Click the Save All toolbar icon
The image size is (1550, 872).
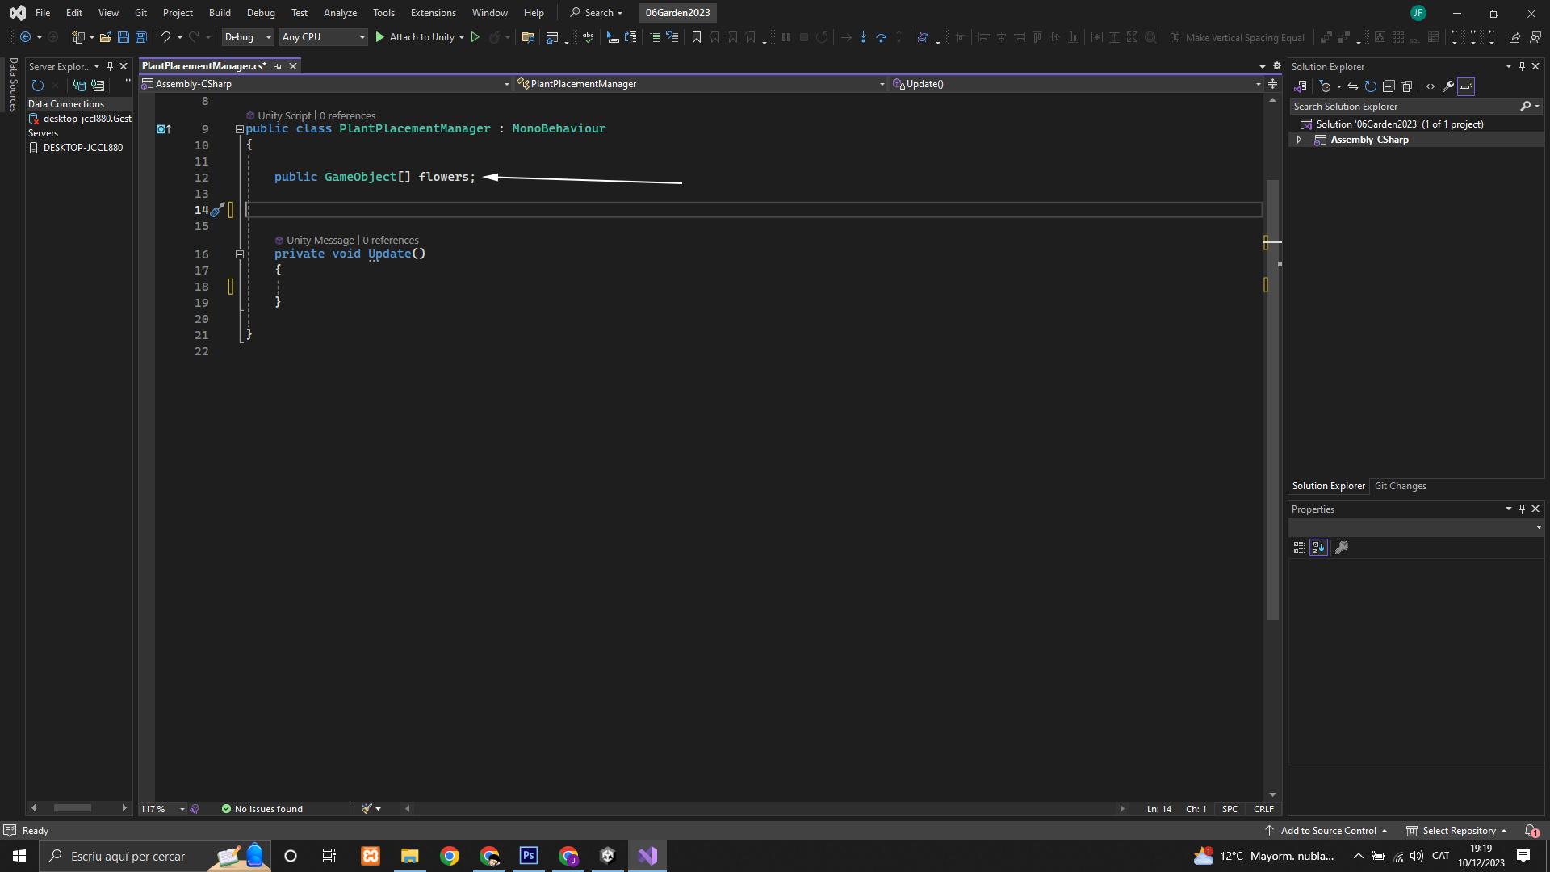click(x=140, y=37)
